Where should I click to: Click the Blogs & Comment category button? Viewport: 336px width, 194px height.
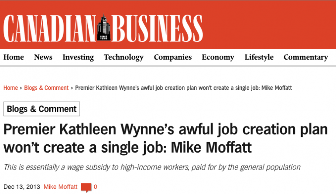tap(42, 109)
